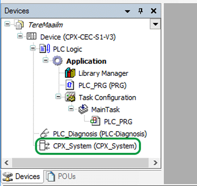Click the Device controller icon

coord(31,36)
